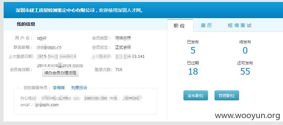Select the 已过期 label
This screenshot has width=283, height=125.
click(x=193, y=63)
